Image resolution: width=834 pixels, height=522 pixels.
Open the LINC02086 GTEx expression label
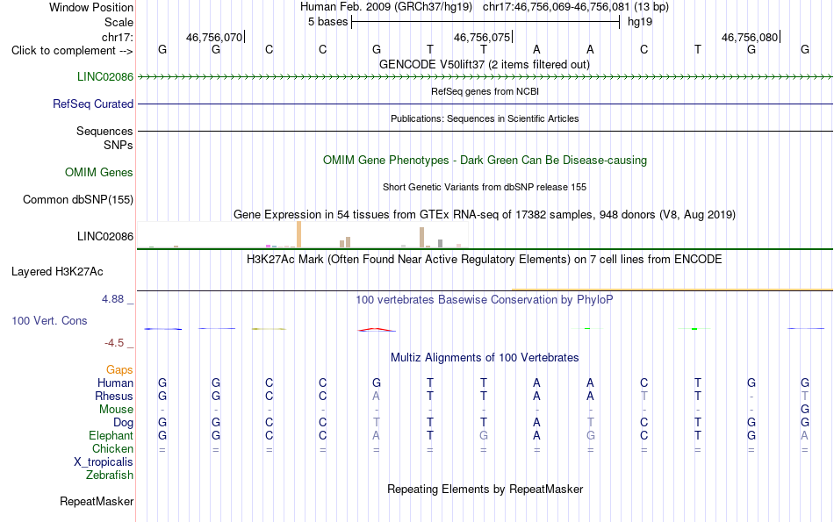104,236
